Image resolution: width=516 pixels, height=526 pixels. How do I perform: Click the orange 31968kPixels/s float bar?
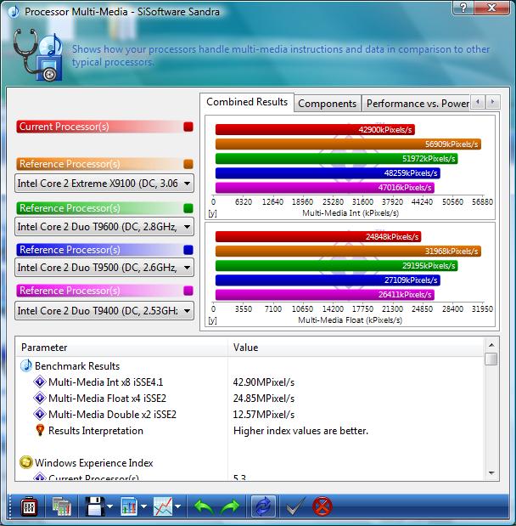(348, 251)
